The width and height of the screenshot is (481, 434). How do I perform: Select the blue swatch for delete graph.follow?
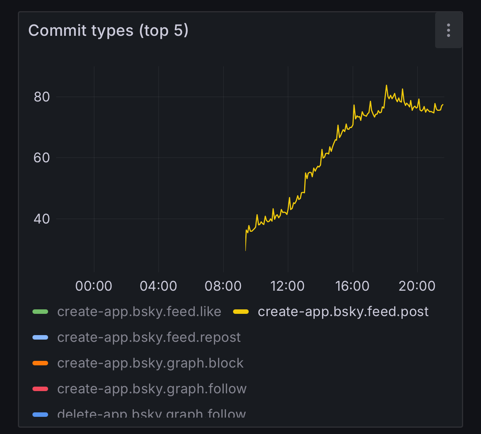[x=40, y=414]
